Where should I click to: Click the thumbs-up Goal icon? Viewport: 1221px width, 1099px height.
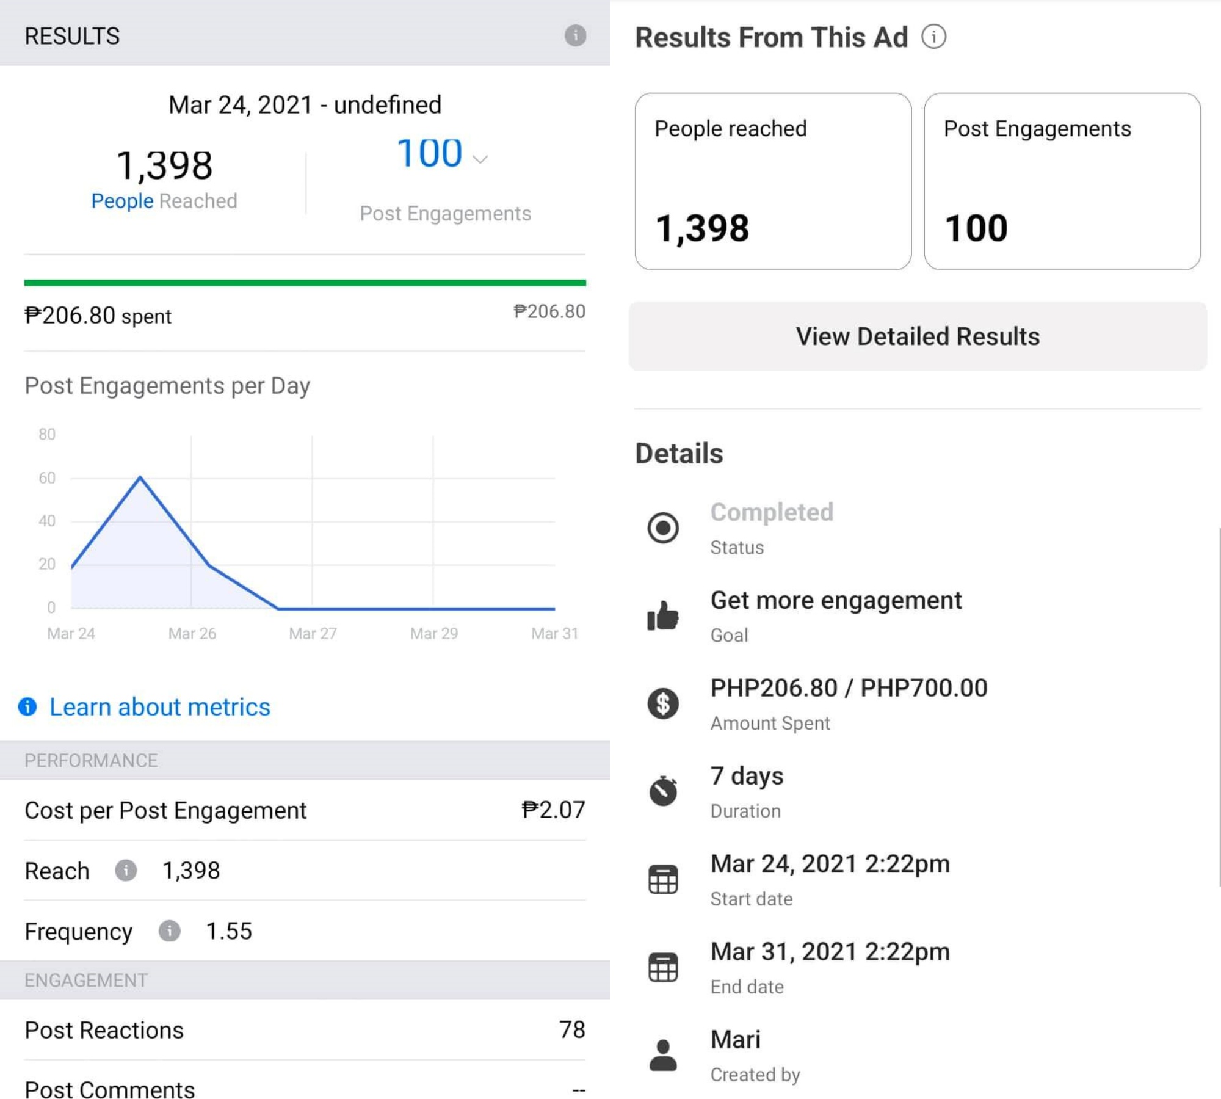click(662, 615)
